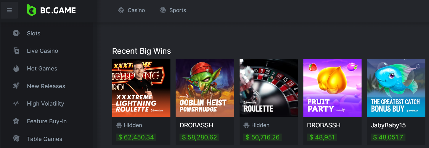Click the New Releases rocket icon
This screenshot has height=148, width=429.
tap(16, 86)
